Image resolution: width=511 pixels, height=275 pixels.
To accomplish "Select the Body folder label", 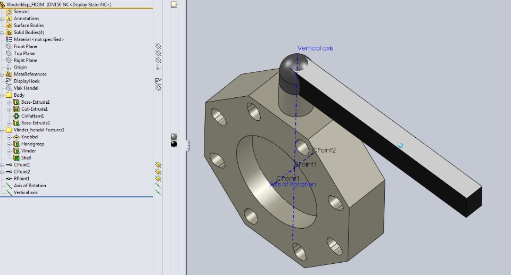I will tap(19, 95).
